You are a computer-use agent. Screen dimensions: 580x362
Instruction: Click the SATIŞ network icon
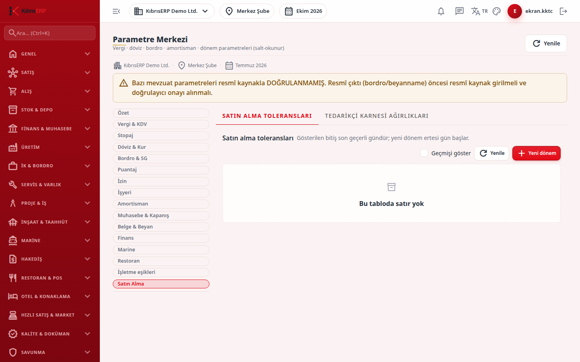click(x=13, y=72)
